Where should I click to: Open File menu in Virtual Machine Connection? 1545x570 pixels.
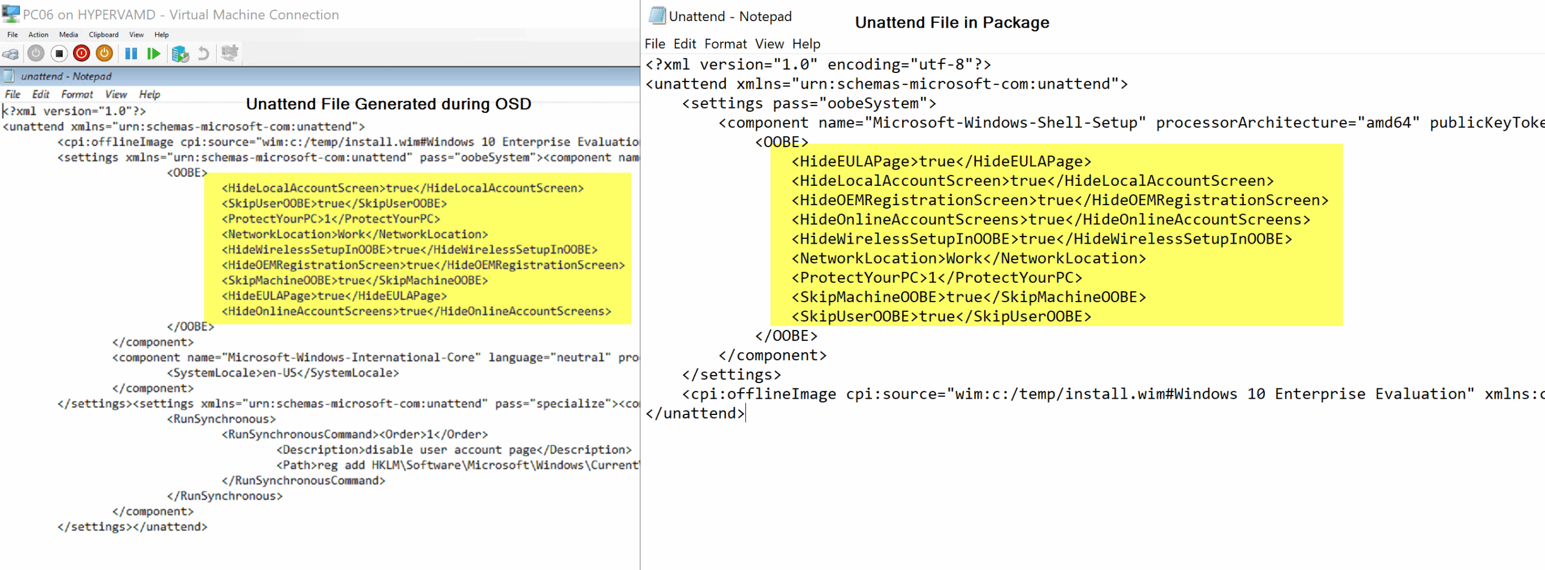pyautogui.click(x=12, y=35)
